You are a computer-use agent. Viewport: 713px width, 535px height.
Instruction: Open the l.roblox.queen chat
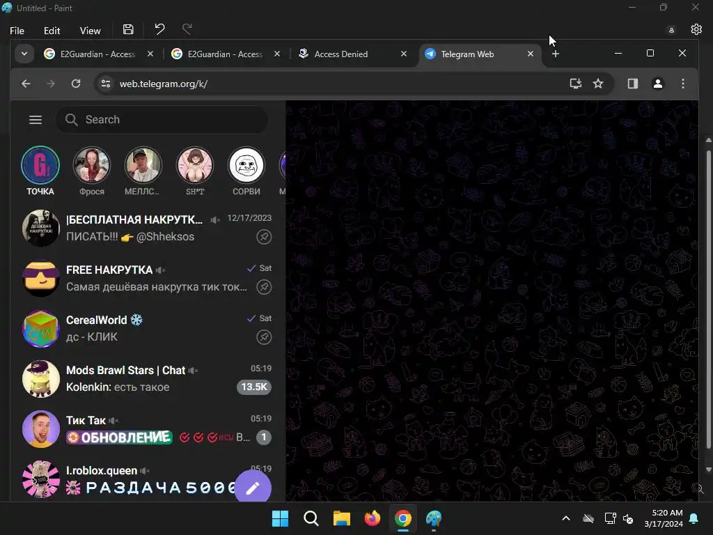point(148,479)
